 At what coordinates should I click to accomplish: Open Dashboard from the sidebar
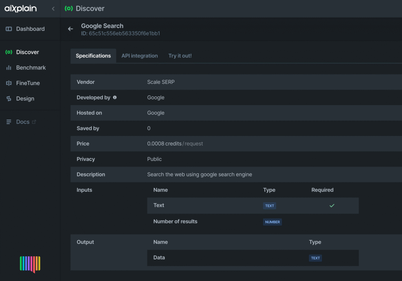[x=30, y=29]
